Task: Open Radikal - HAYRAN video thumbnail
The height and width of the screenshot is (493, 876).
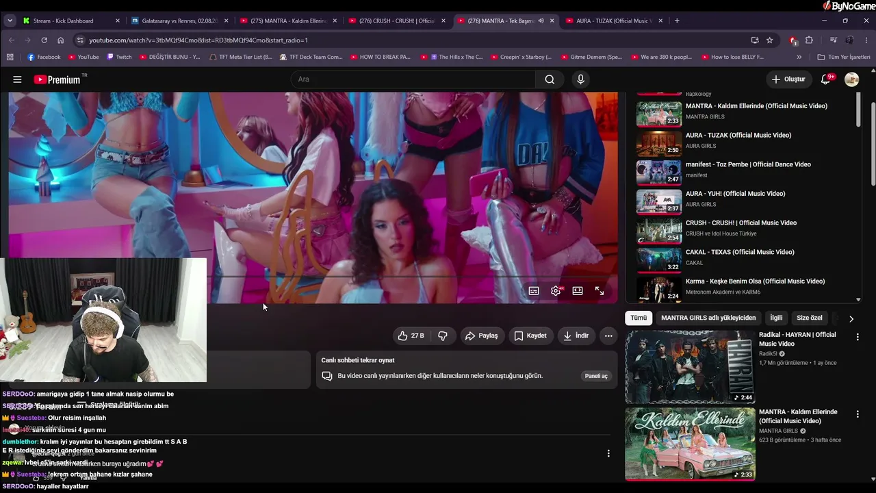Action: [690, 367]
